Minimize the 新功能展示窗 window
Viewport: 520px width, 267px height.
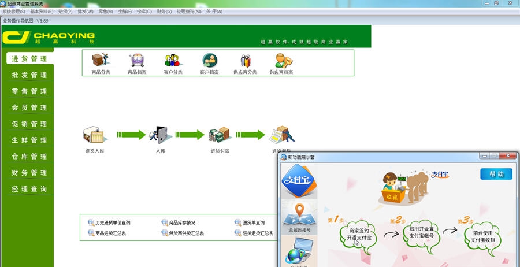pos(484,155)
